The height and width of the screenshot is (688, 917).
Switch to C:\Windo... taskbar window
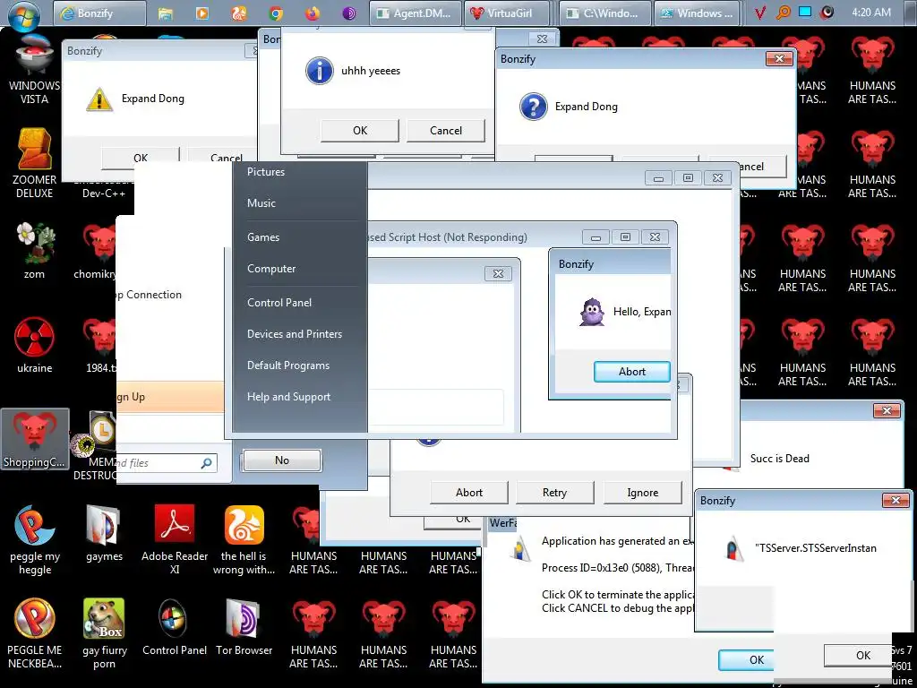pyautogui.click(x=604, y=13)
